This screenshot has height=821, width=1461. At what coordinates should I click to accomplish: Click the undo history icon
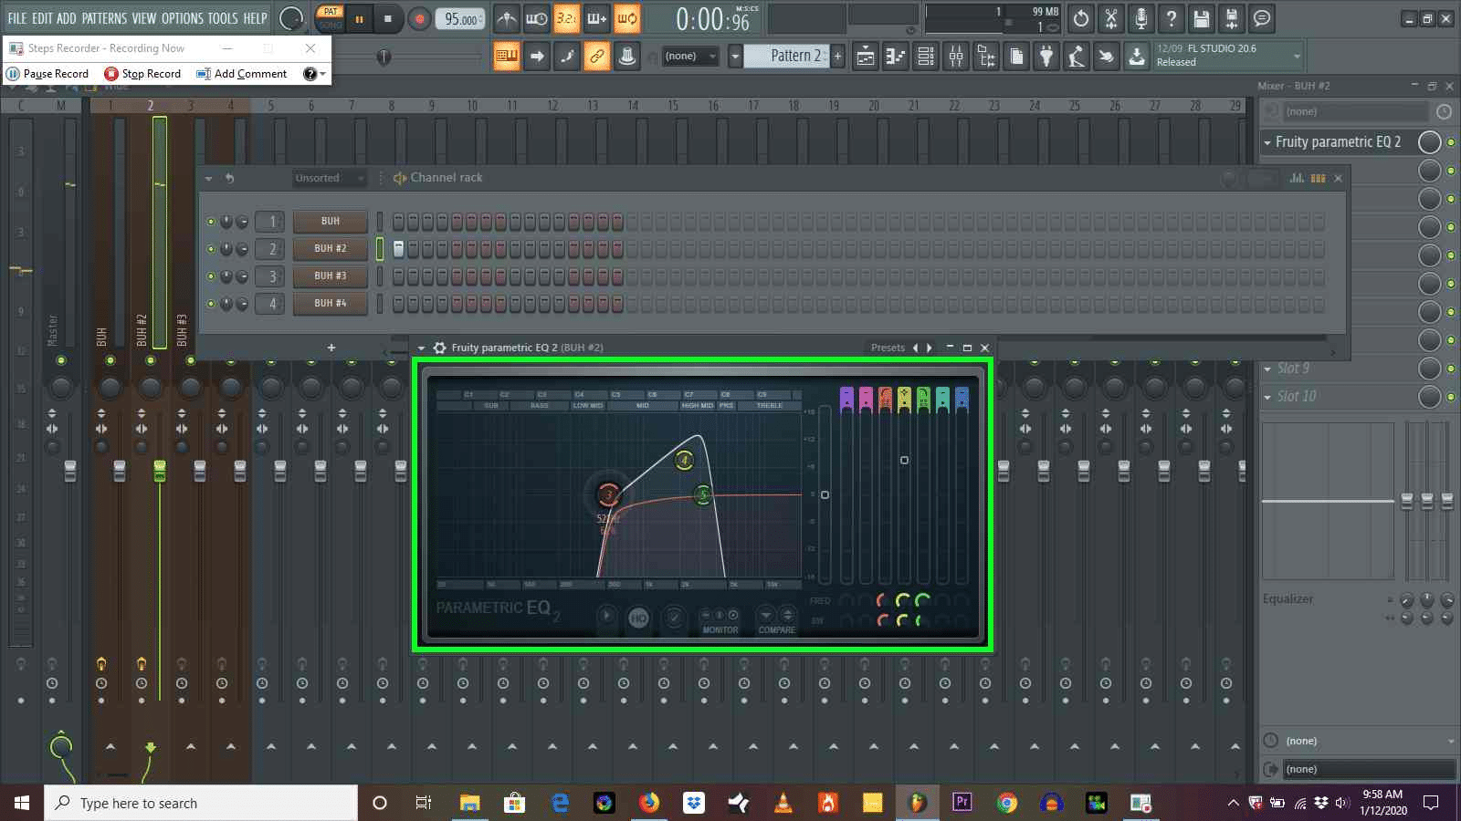point(1081,18)
